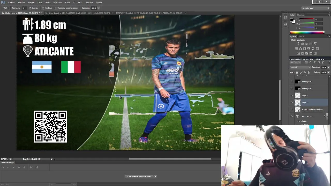Screen dimensions: 331x186
Task: Hide the Capa 13 layer
Action: click(x=292, y=103)
